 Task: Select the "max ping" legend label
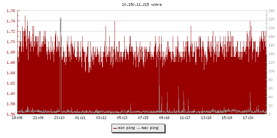(150, 128)
